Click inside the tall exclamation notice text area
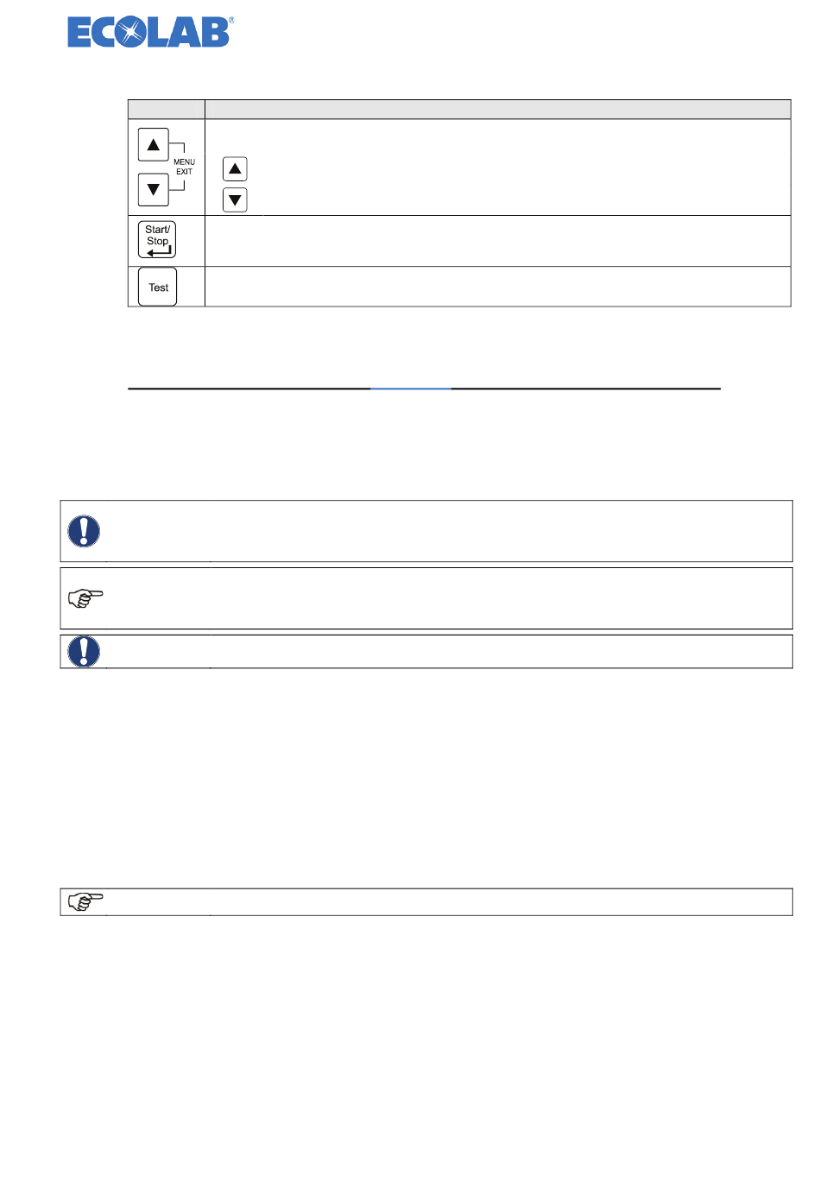Image resolution: width=820 pixels, height=1182 pixels. tap(501, 531)
